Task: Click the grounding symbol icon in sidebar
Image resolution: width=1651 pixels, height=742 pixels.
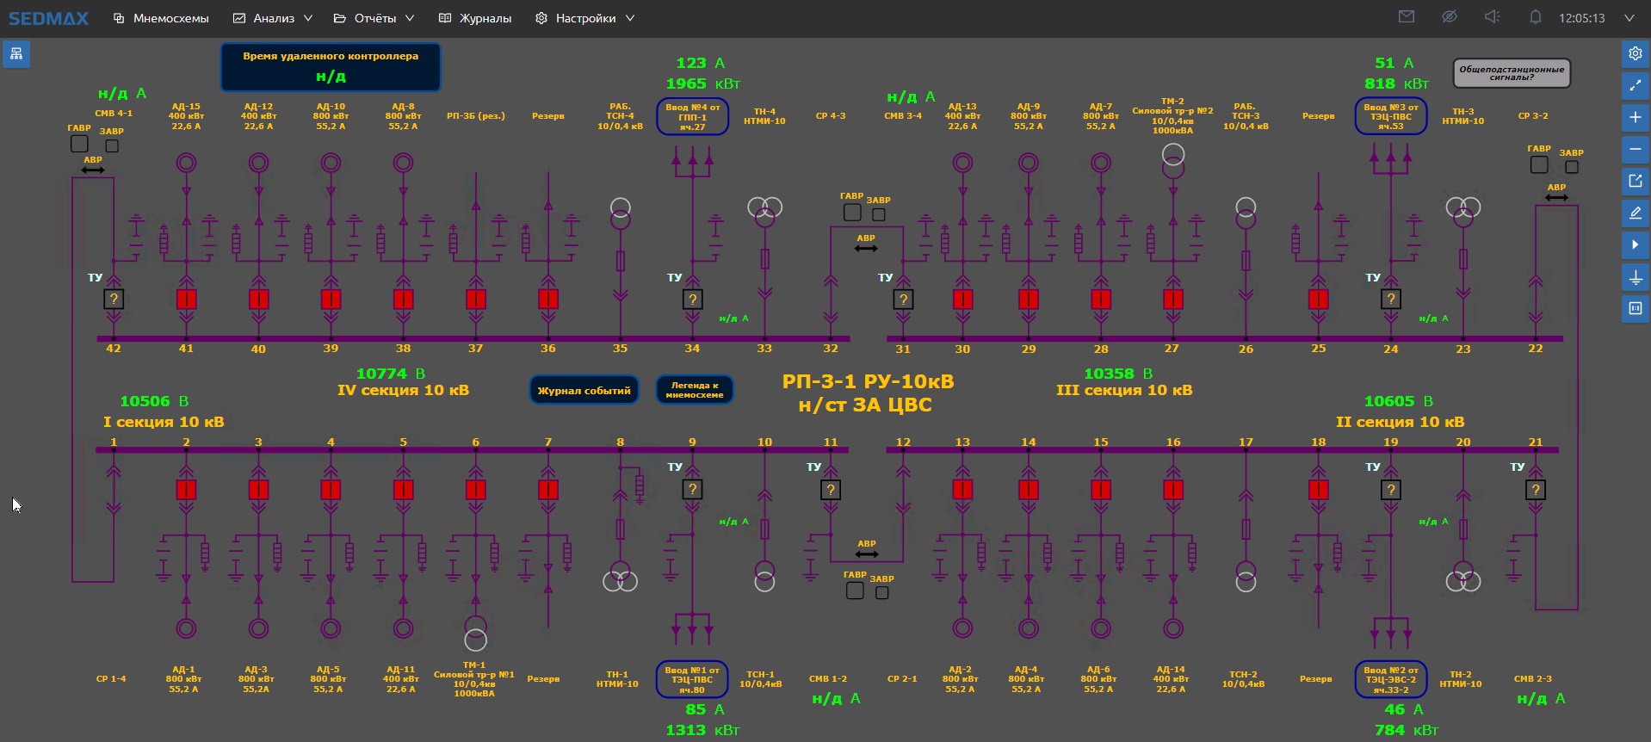Action: (1635, 277)
